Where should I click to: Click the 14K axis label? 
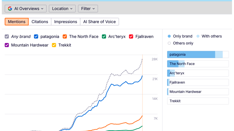click(155, 99)
